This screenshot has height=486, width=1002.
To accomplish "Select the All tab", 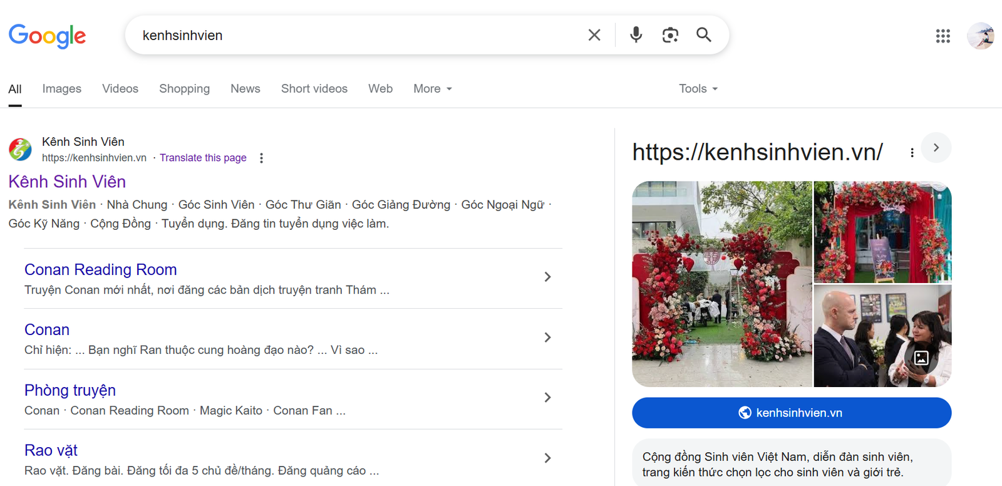I will 15,89.
